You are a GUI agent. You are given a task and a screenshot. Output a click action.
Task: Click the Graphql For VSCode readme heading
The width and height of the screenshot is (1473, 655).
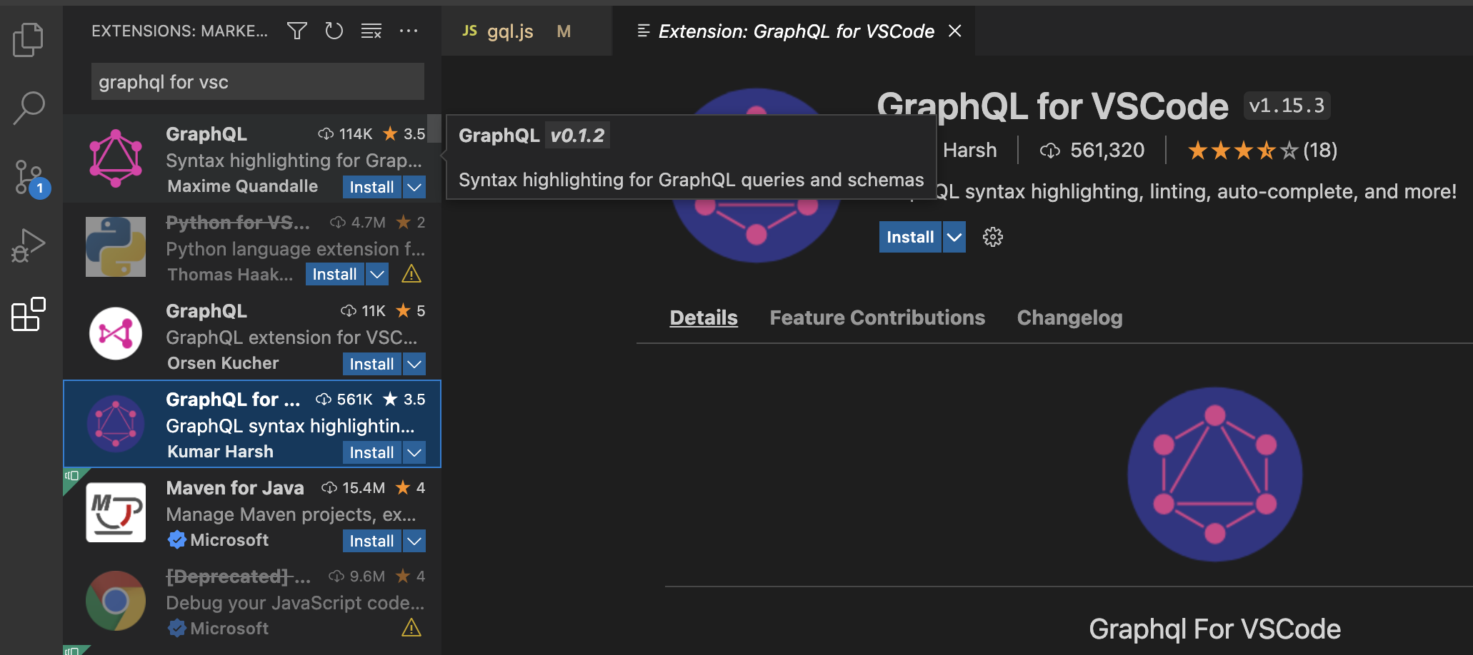tap(1214, 629)
